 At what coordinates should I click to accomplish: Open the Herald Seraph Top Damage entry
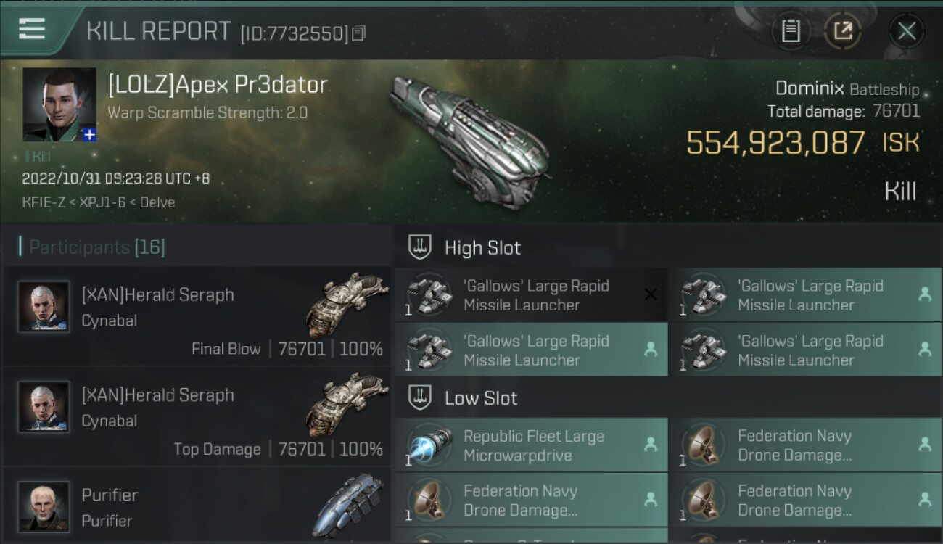197,417
